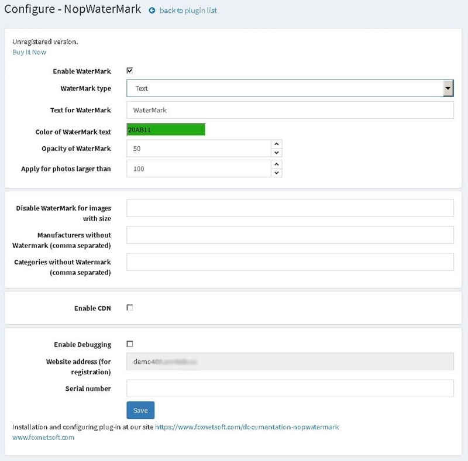Open the WaterMark type dropdown
The height and width of the screenshot is (461, 468).
290,88
